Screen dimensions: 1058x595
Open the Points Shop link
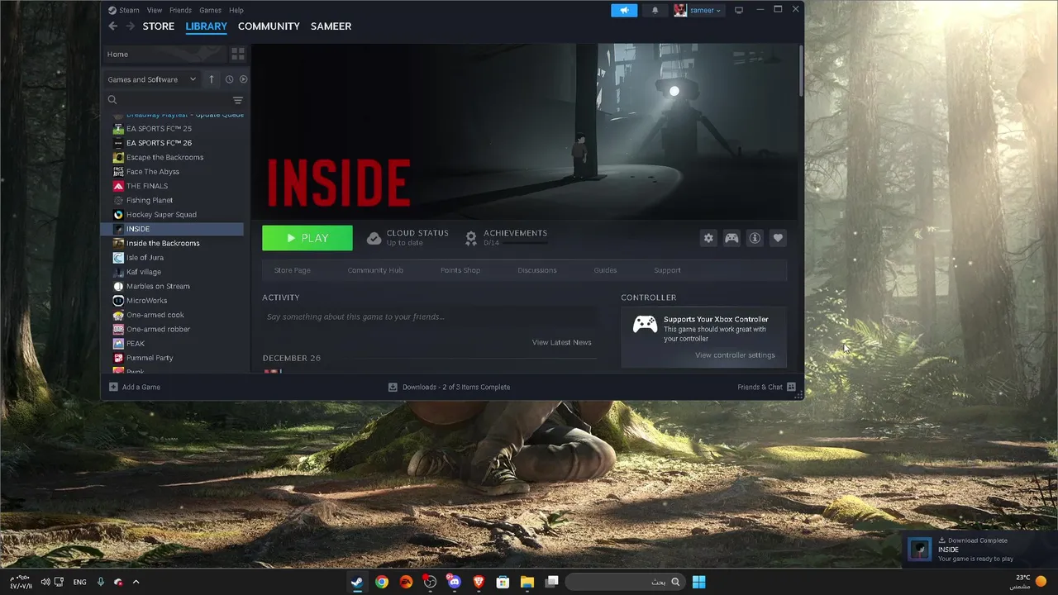click(x=460, y=270)
